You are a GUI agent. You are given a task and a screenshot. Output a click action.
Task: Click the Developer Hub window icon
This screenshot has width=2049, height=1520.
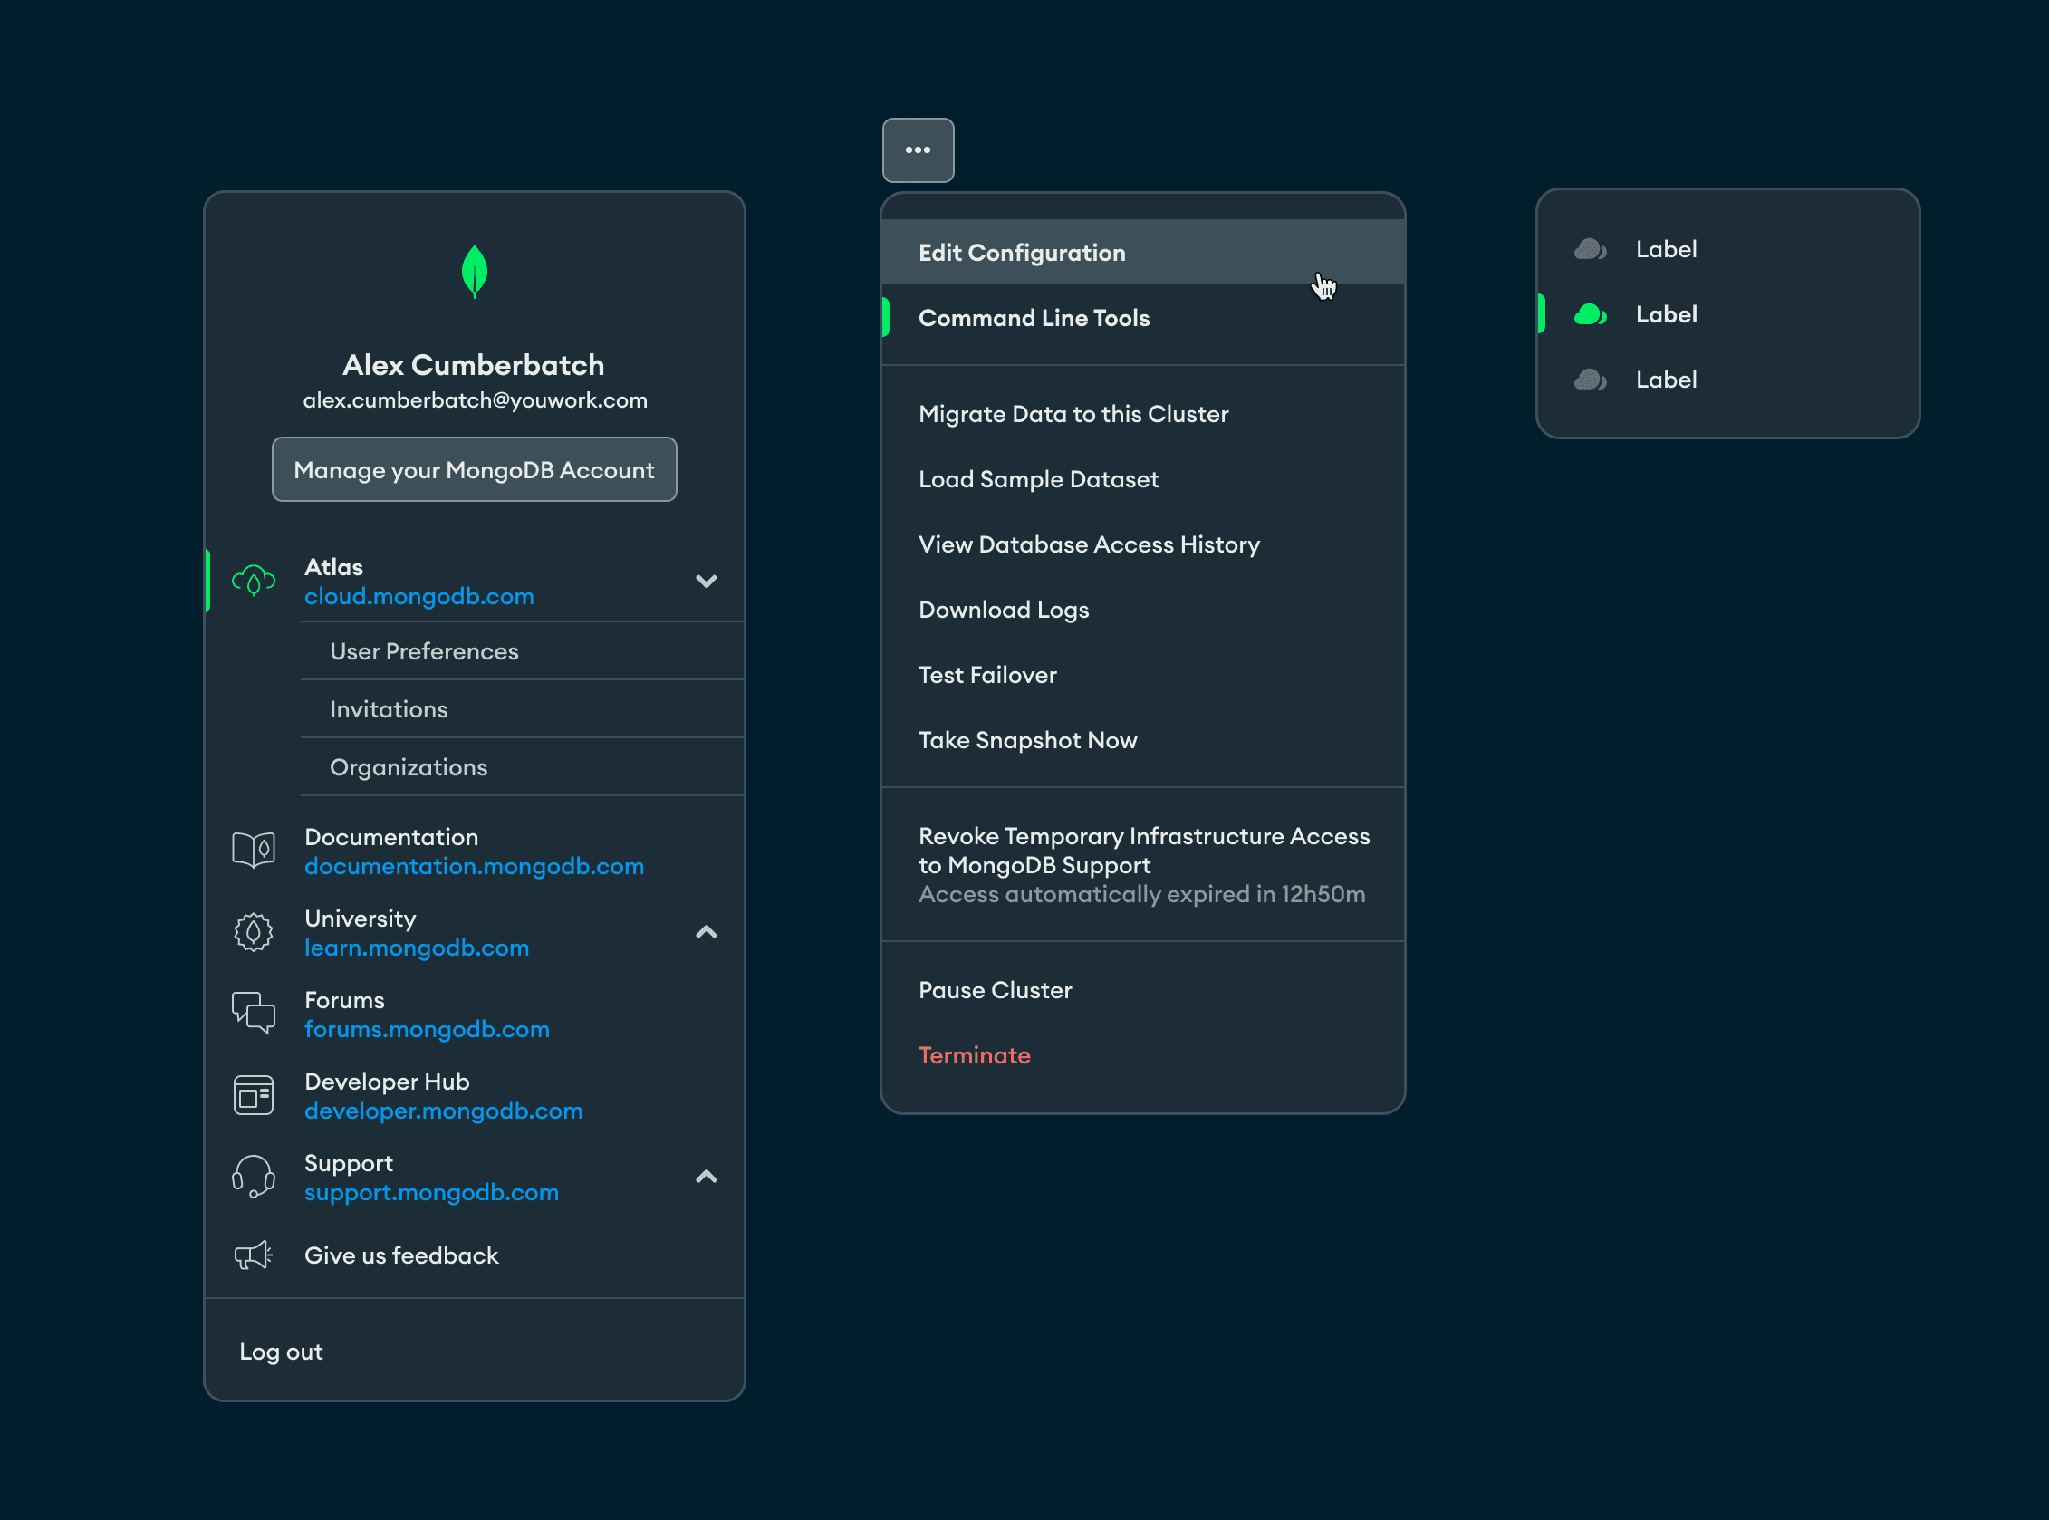253,1094
